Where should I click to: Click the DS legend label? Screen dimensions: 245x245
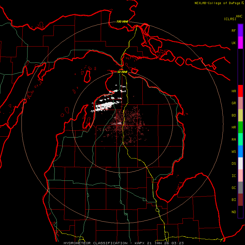(x=234, y=163)
